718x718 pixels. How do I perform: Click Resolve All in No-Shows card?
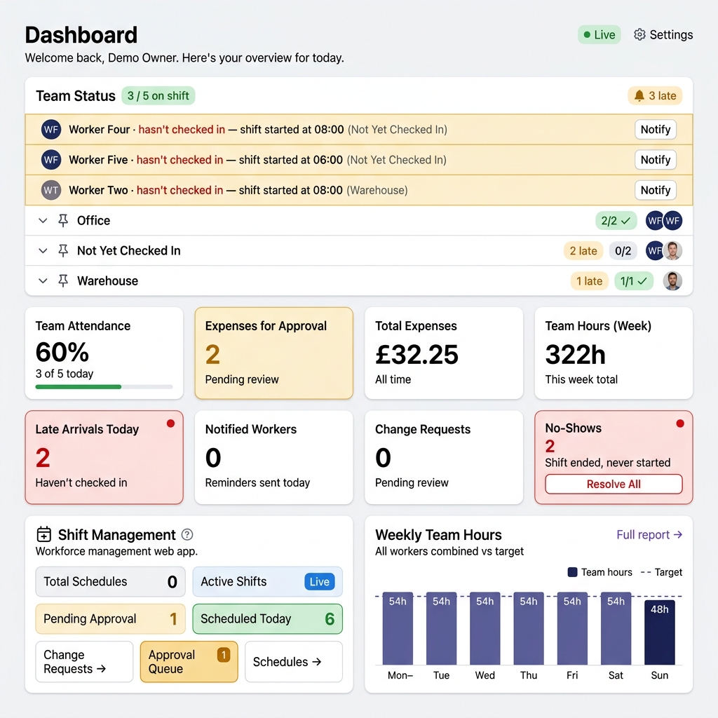pos(613,484)
